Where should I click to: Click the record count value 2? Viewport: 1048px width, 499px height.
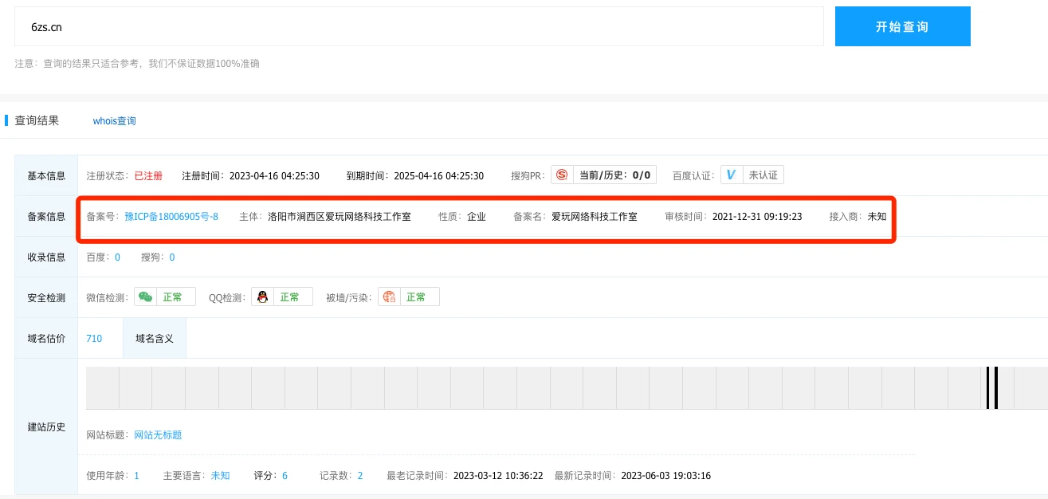[x=359, y=476]
